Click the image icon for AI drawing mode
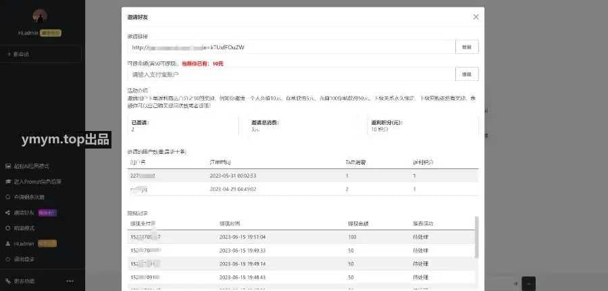The height and width of the screenshot is (291, 608). coord(8,166)
